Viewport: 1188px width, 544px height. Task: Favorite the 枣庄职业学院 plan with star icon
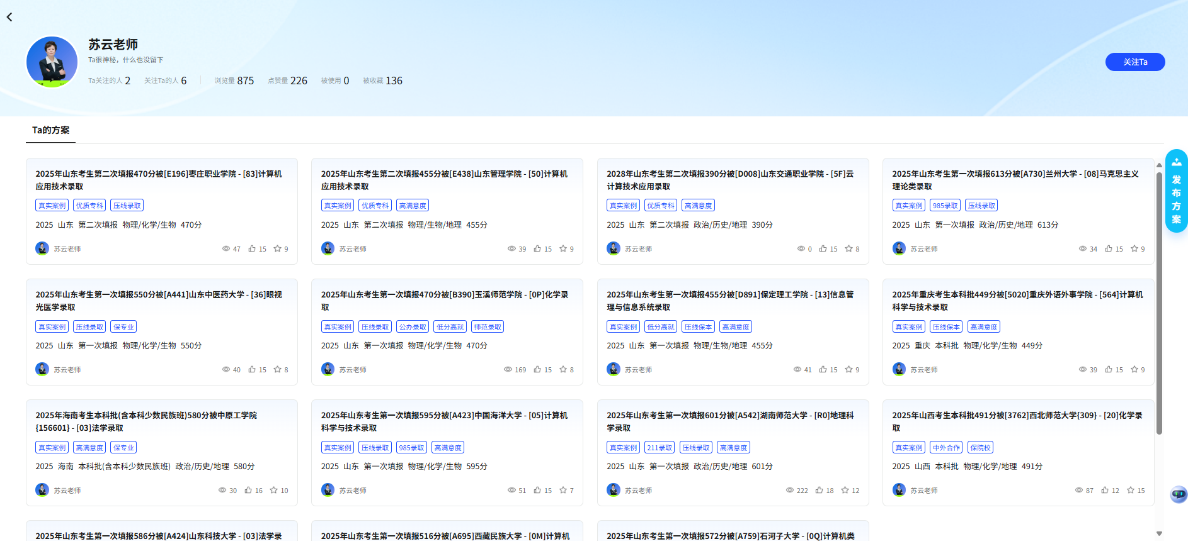pyautogui.click(x=277, y=248)
